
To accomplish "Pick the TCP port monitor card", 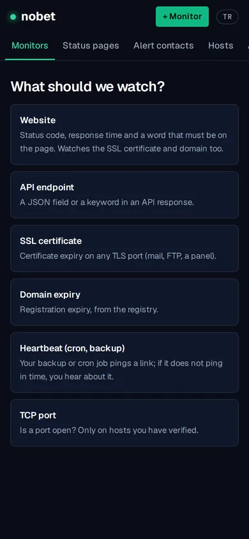I will [x=124, y=423].
